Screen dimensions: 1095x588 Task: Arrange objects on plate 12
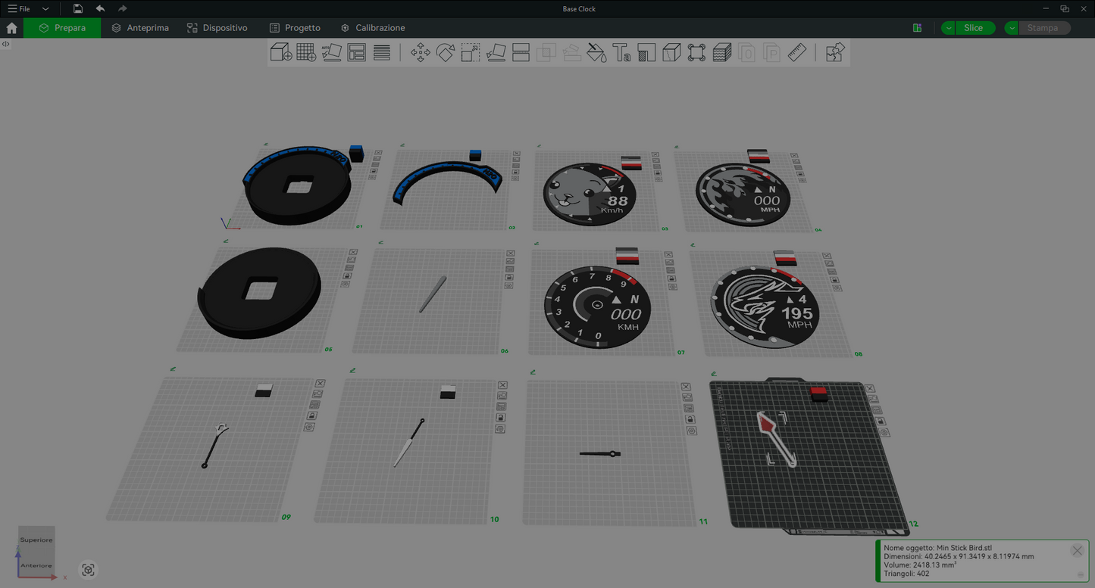[877, 409]
